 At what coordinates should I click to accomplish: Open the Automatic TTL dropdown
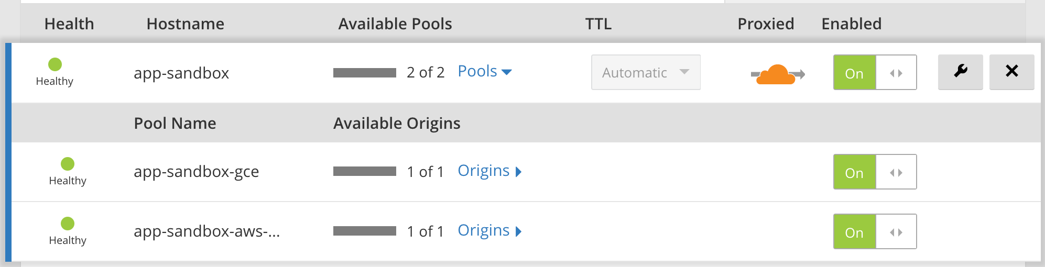[646, 72]
